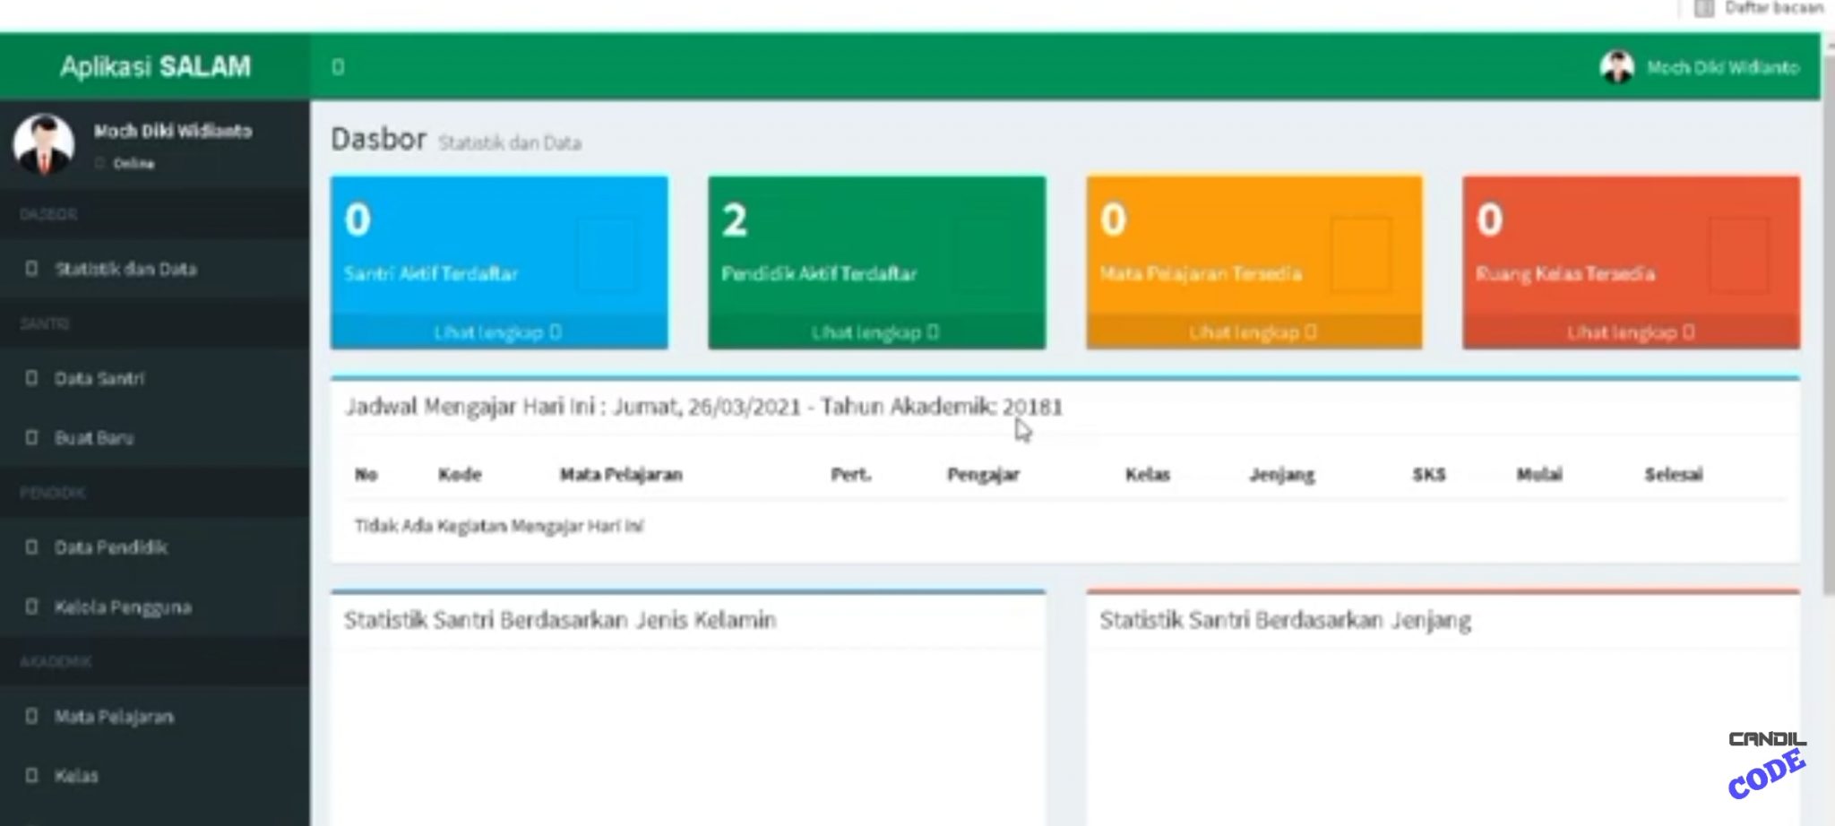Image resolution: width=1835 pixels, height=826 pixels.
Task: Click the Buat Baru sidebar icon
Action: [x=33, y=438]
